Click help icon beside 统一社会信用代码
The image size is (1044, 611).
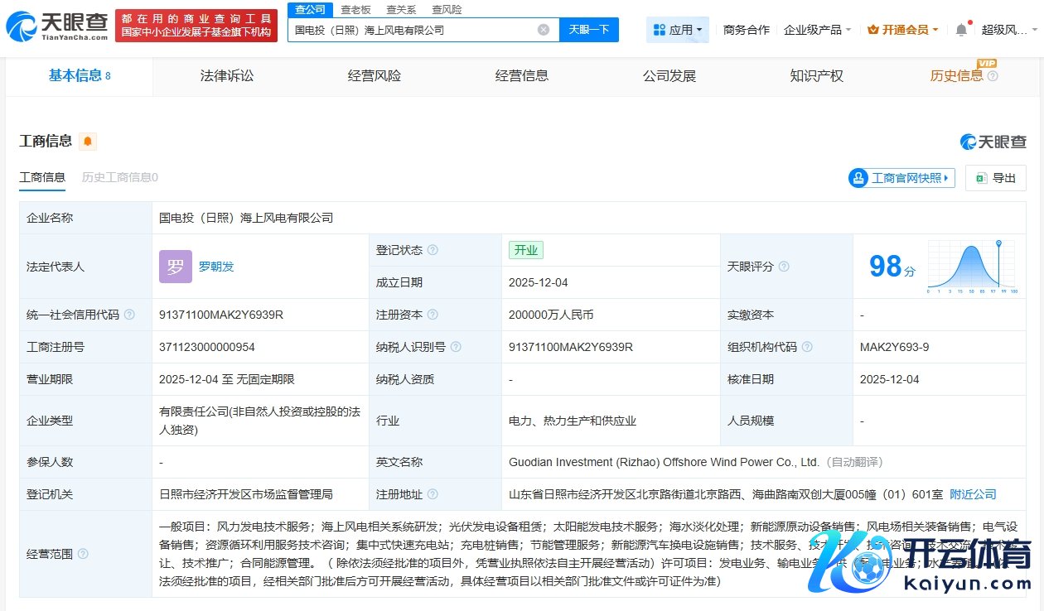(128, 315)
